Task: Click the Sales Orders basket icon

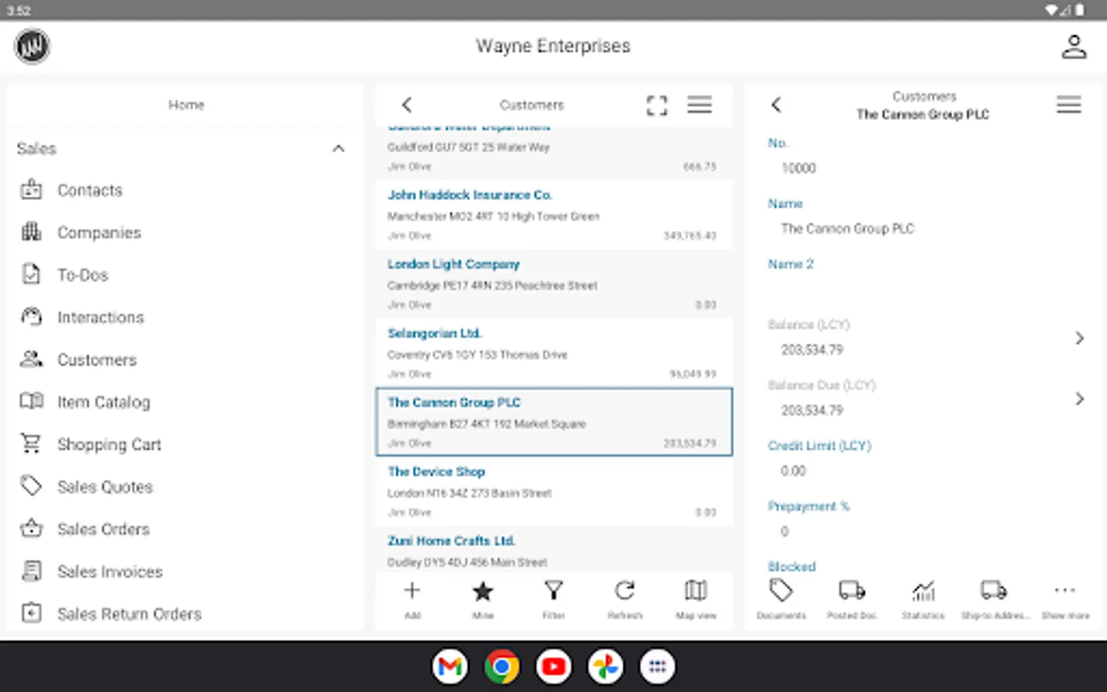Action: (32, 527)
